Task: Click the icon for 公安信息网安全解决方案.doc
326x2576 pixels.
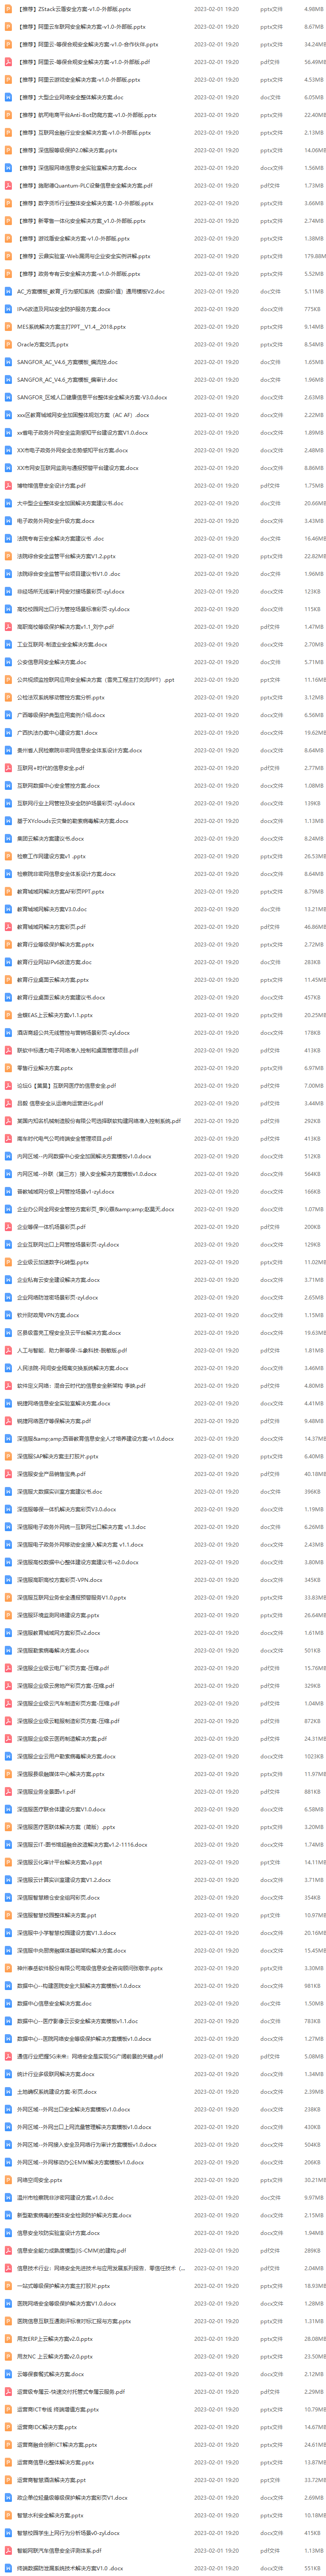Action: (8, 662)
